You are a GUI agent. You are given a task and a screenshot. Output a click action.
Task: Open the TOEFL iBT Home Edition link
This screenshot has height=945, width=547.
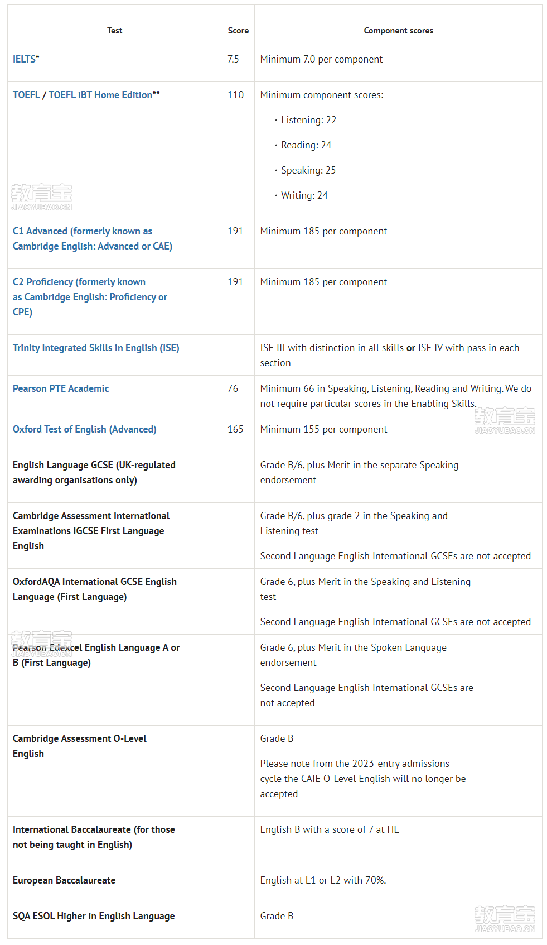[x=100, y=95]
